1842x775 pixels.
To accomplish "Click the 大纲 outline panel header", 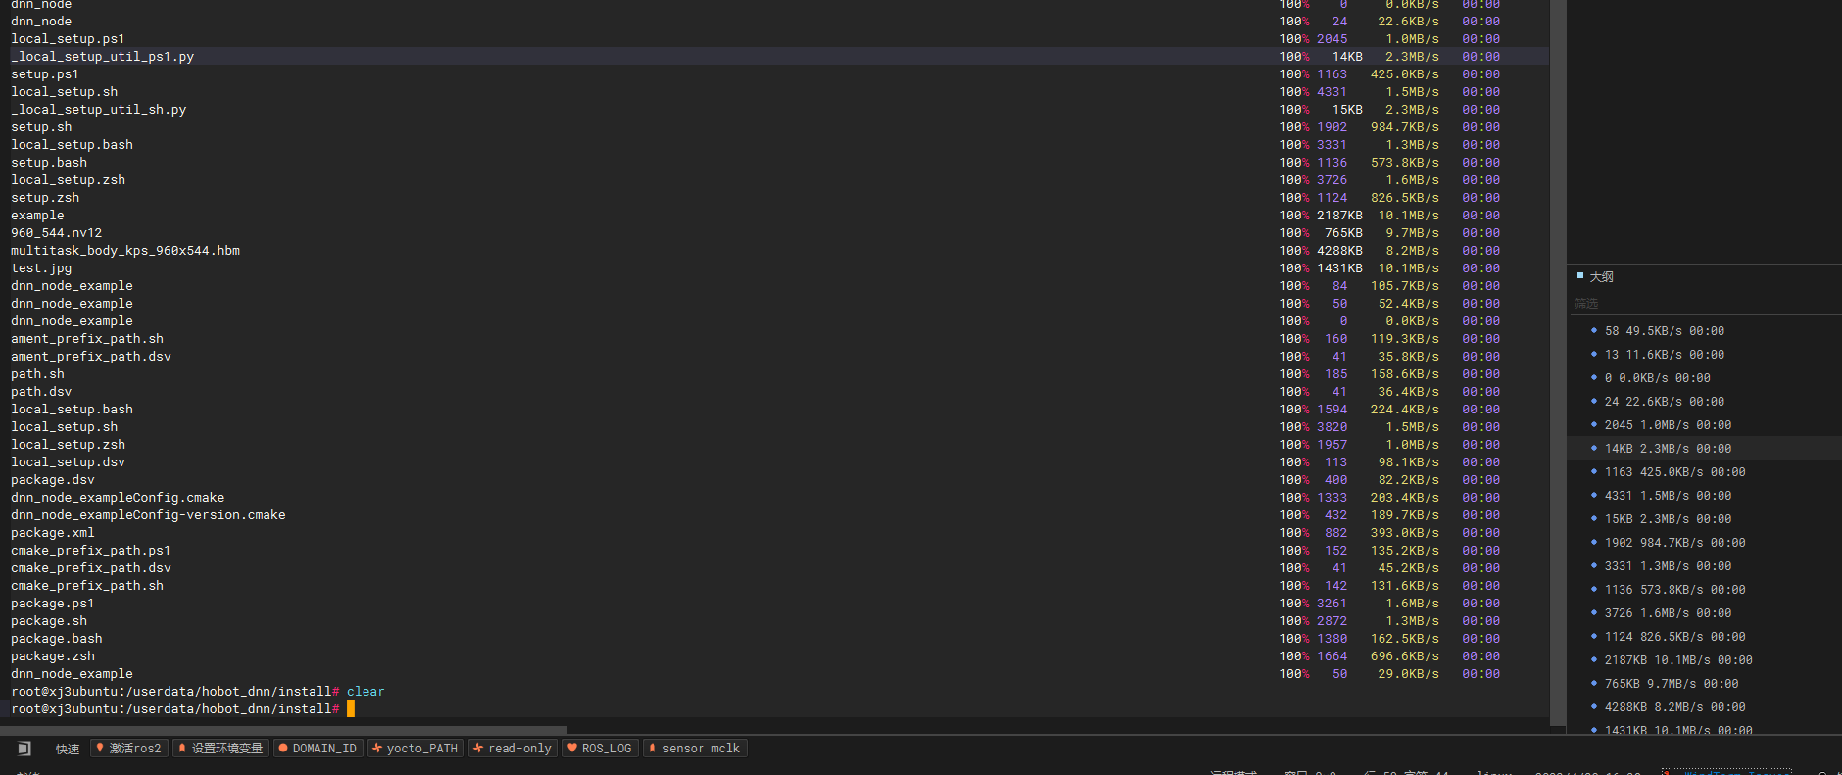I will [x=1601, y=277].
